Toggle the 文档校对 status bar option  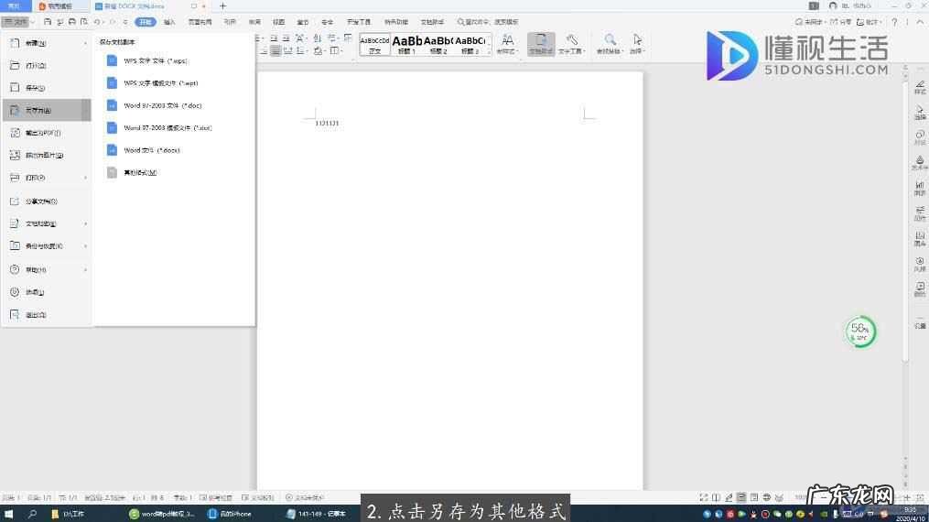click(258, 497)
